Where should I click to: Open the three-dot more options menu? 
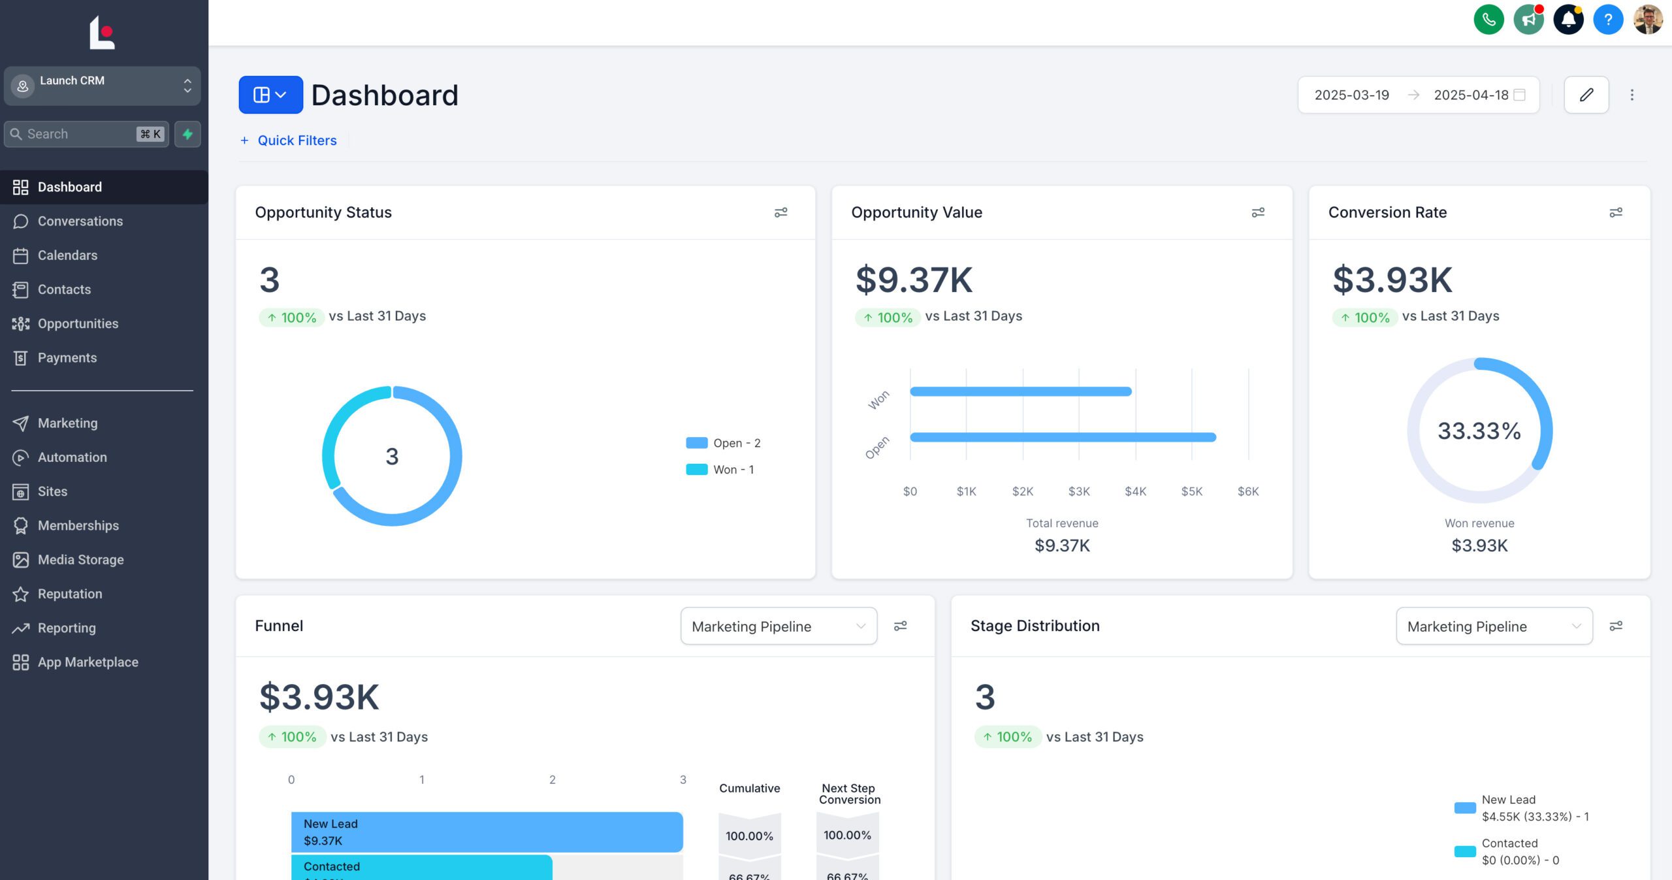click(x=1632, y=95)
